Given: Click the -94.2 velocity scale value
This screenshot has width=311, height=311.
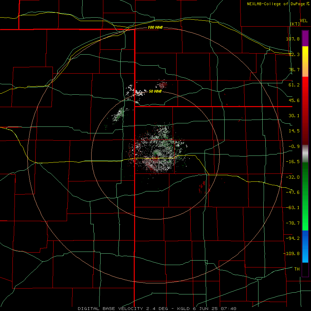Looking at the screenshot, I should (293, 238).
